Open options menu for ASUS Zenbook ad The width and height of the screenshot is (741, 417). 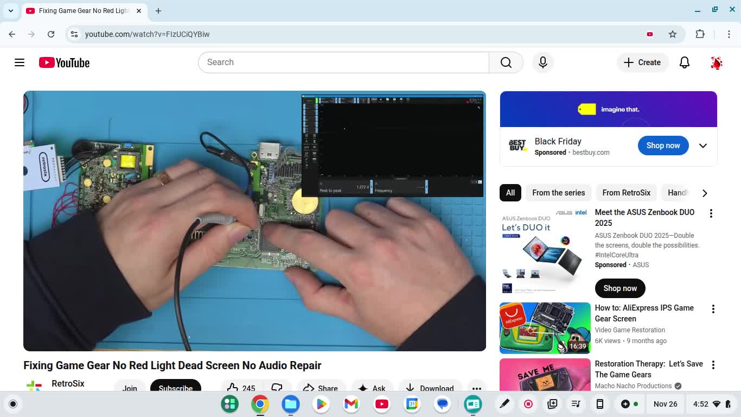(711, 213)
